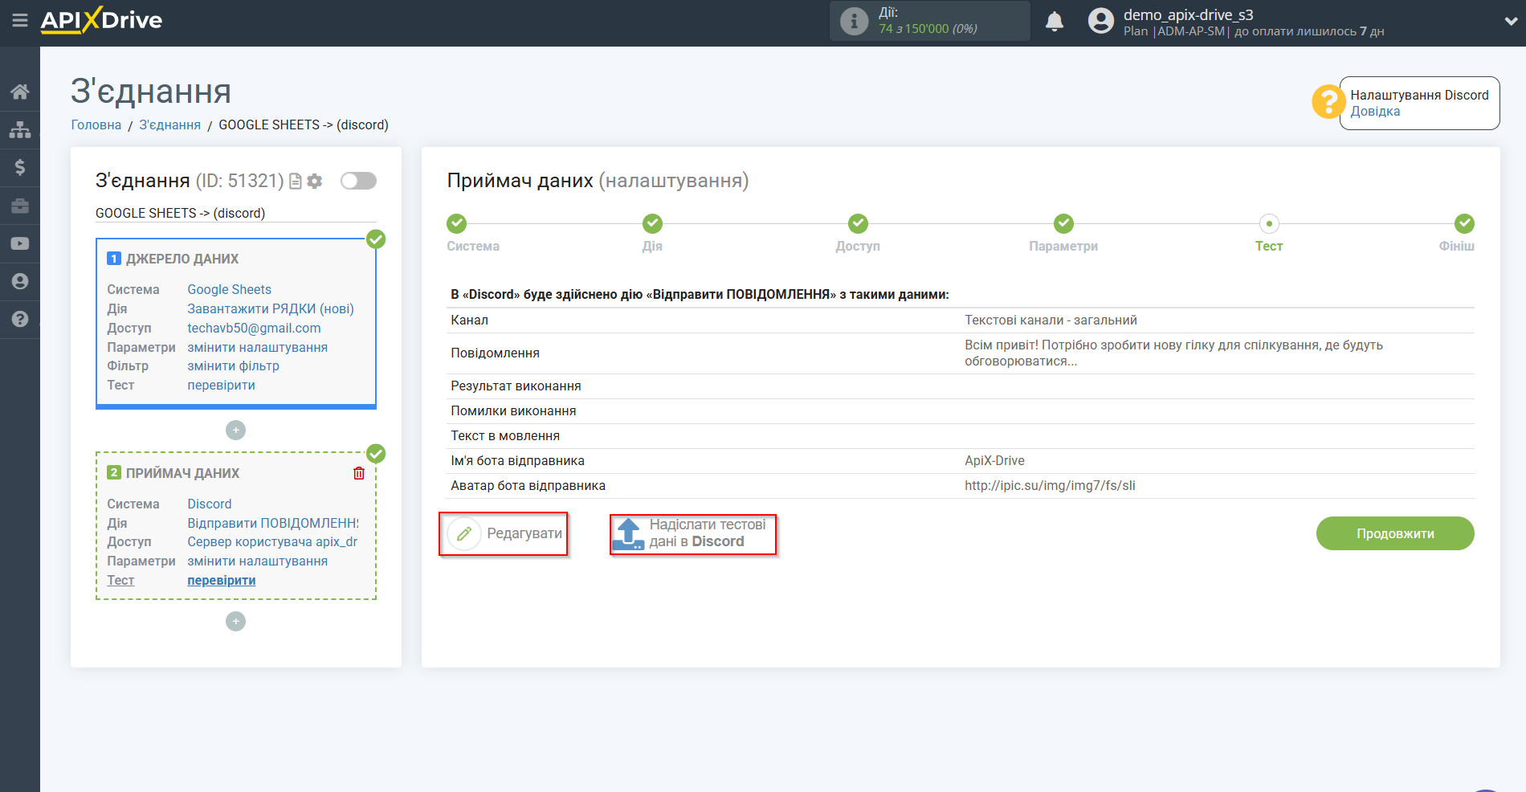This screenshot has width=1526, height=792.
Task: Open the Довідка link
Action: [1375, 112]
